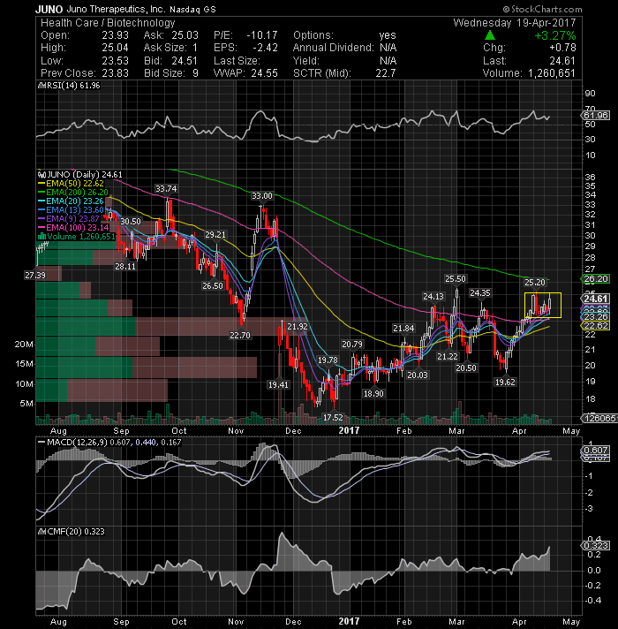The height and width of the screenshot is (629, 618).
Task: Click the +3.27% percent change
Action: point(554,35)
